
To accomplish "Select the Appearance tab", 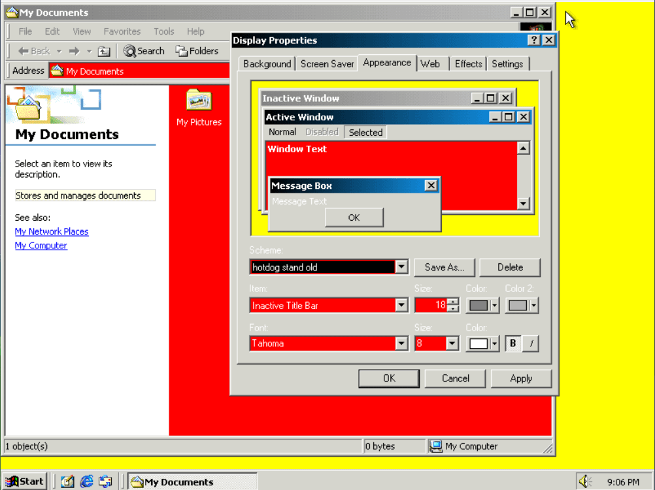I will point(387,63).
